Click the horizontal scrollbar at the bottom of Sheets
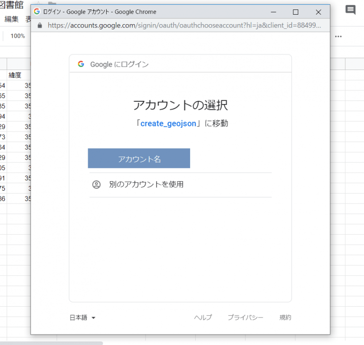Image resolution: width=364 pixels, height=345 pixels. point(51,343)
